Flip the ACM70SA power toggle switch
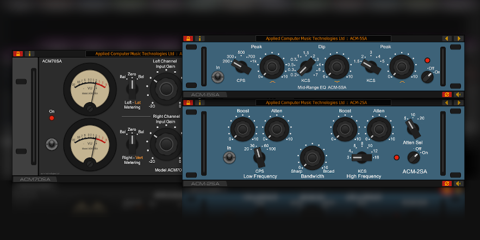The width and height of the screenshot is (480, 240). coord(52,144)
